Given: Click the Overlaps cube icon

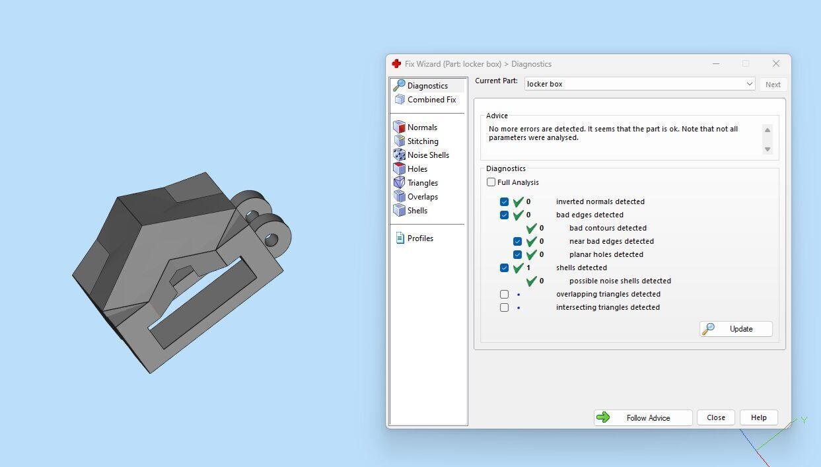Looking at the screenshot, I should 399,196.
